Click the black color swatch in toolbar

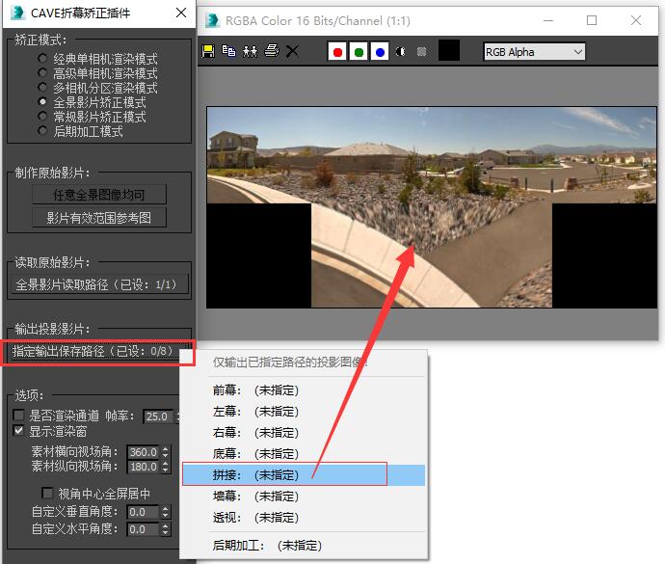coord(449,51)
